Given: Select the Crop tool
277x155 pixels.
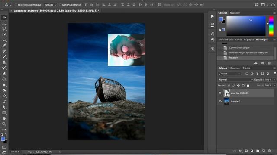Looking at the screenshot, I should [x=4, y=40].
